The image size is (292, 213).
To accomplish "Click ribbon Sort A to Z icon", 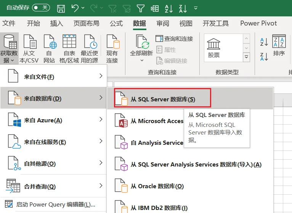I will 264,42.
